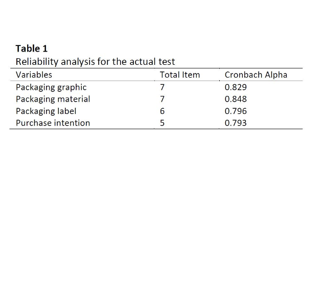
Task: Click the word 'for' in the caption
Action: pyautogui.click(x=104, y=62)
